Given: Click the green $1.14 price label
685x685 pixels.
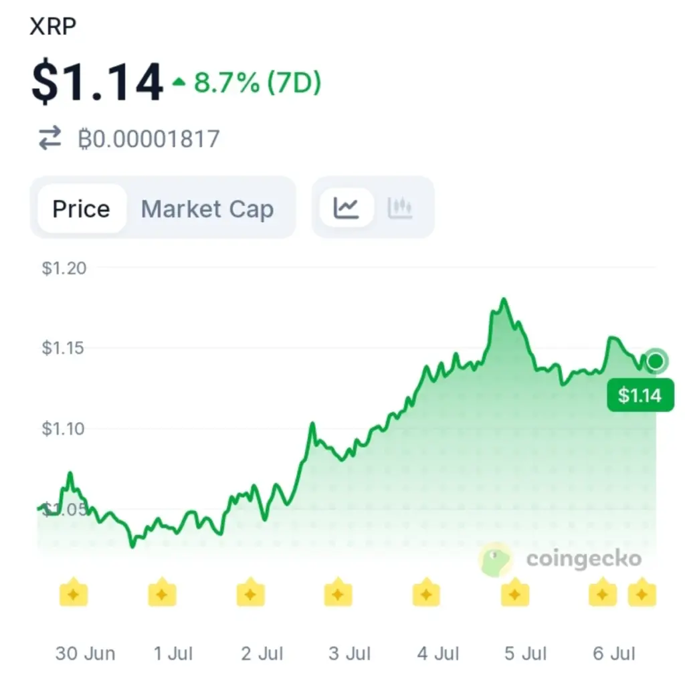Looking at the screenshot, I should click(x=640, y=395).
